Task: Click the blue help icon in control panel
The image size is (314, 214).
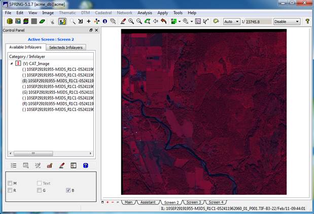Action: click(86, 165)
